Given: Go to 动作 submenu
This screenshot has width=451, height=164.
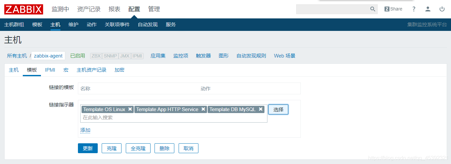Looking at the screenshot, I should 92,25.
